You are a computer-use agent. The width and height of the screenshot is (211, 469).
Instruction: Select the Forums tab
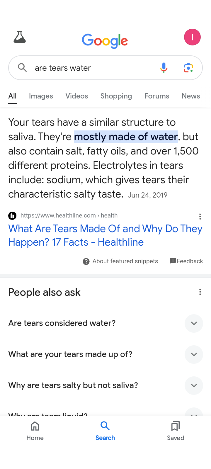[157, 96]
